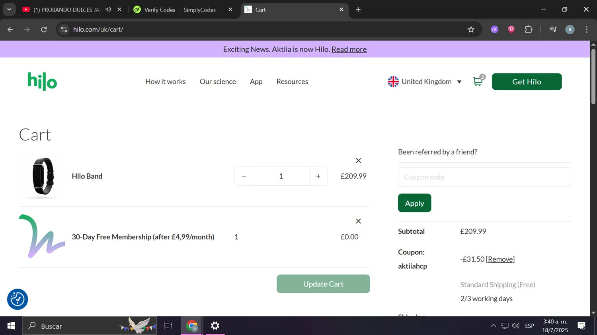
Task: Open the Extensions puzzle icon
Action: [x=529, y=29]
